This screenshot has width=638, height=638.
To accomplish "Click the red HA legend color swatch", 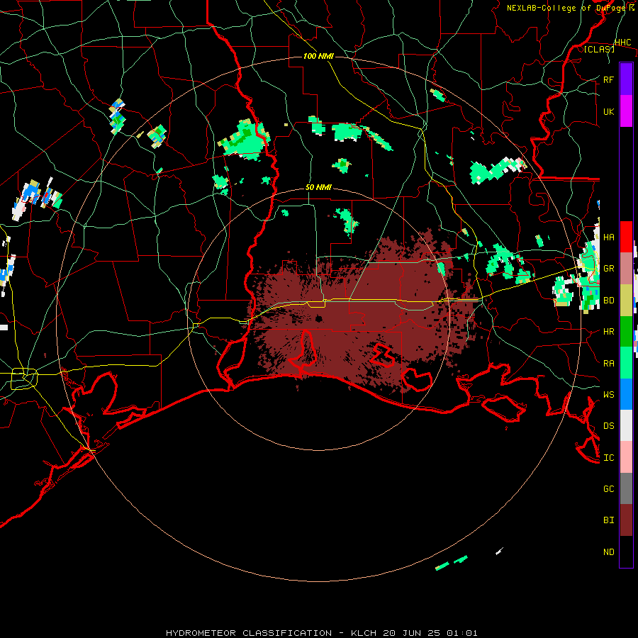I will (x=626, y=237).
